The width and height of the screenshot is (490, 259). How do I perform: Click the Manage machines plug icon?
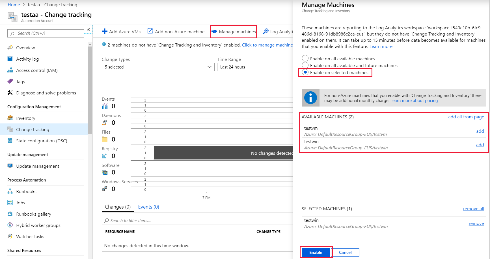[x=214, y=31]
